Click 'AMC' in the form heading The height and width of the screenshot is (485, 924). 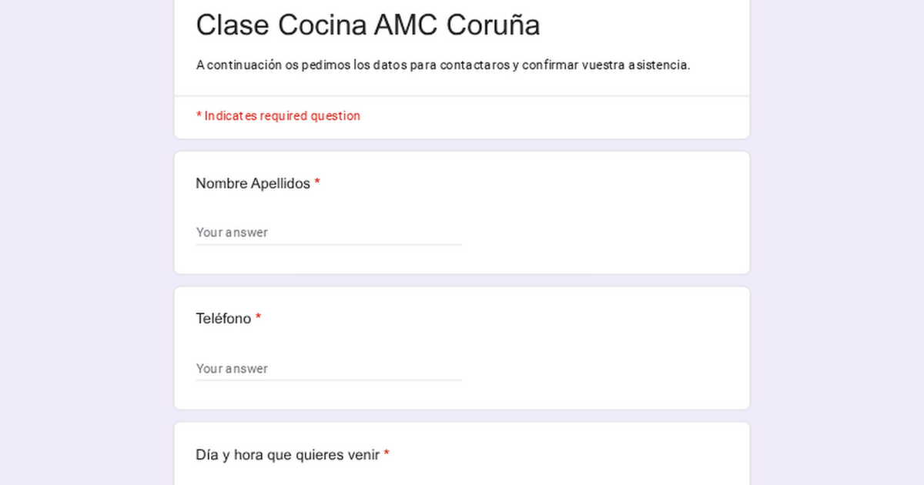pyautogui.click(x=405, y=25)
